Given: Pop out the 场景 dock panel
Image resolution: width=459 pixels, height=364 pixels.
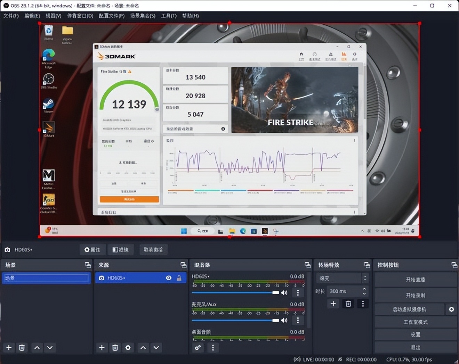Looking at the screenshot, I should [88, 265].
